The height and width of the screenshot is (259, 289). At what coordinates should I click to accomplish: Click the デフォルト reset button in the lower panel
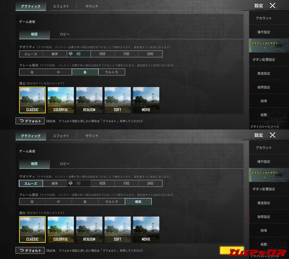pyautogui.click(x=30, y=250)
